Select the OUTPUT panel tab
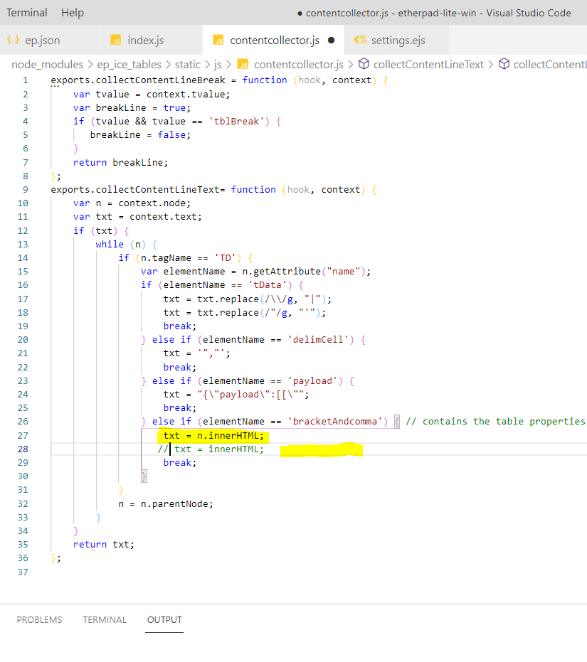The height and width of the screenshot is (662, 587). click(164, 619)
